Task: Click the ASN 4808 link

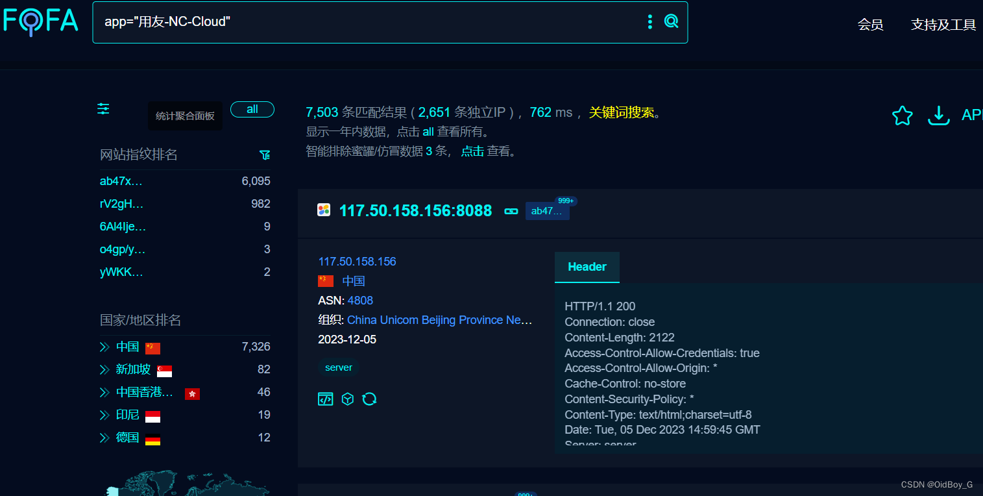Action: 360,301
